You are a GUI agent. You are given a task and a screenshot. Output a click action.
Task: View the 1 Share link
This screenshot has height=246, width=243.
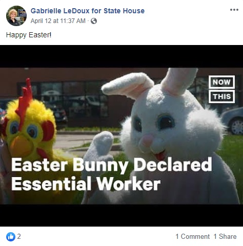tap(225, 237)
